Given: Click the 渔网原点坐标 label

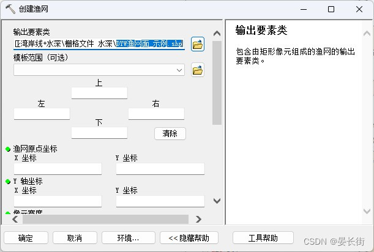Looking at the screenshot, I should point(35,149).
